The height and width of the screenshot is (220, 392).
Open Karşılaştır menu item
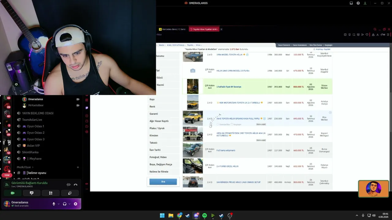coord(329,45)
